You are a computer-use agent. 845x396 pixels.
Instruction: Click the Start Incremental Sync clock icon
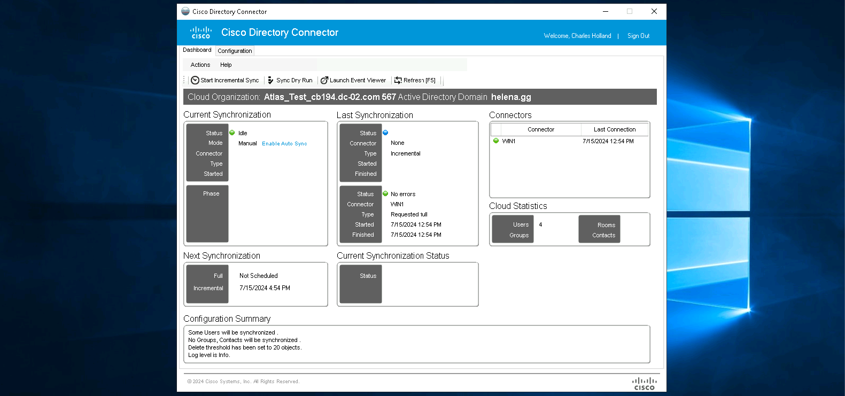(195, 80)
